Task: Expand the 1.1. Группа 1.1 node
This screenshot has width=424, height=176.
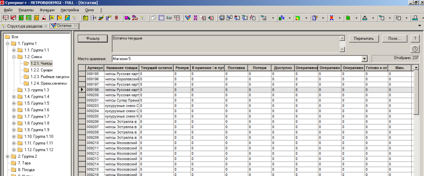Action: pyautogui.click(x=14, y=50)
